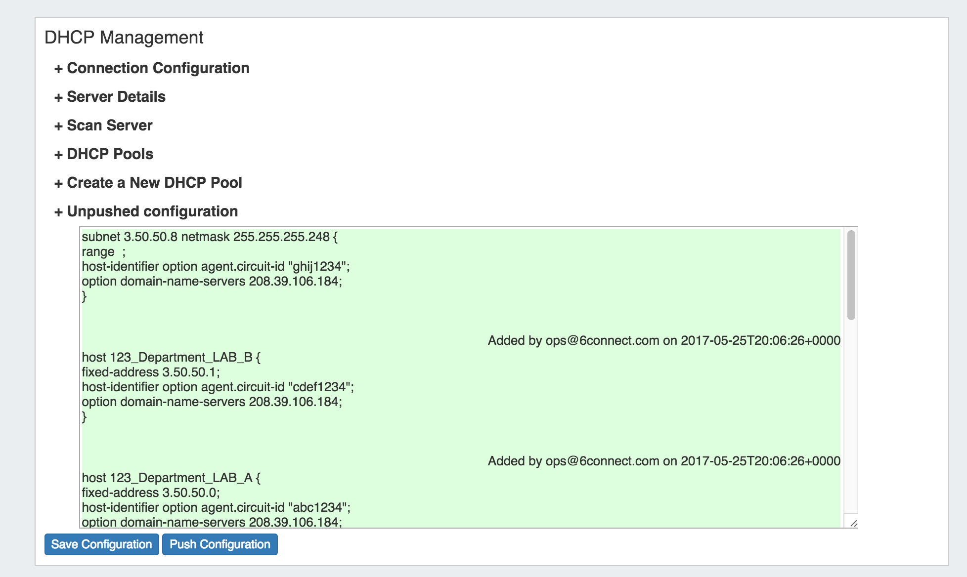The height and width of the screenshot is (577, 967).
Task: Click the text area resize handle
Action: tap(854, 523)
